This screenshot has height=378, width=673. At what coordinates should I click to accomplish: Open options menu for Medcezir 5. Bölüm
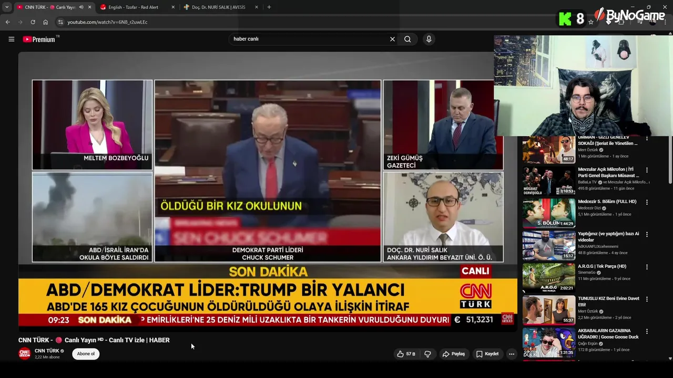coord(647,202)
